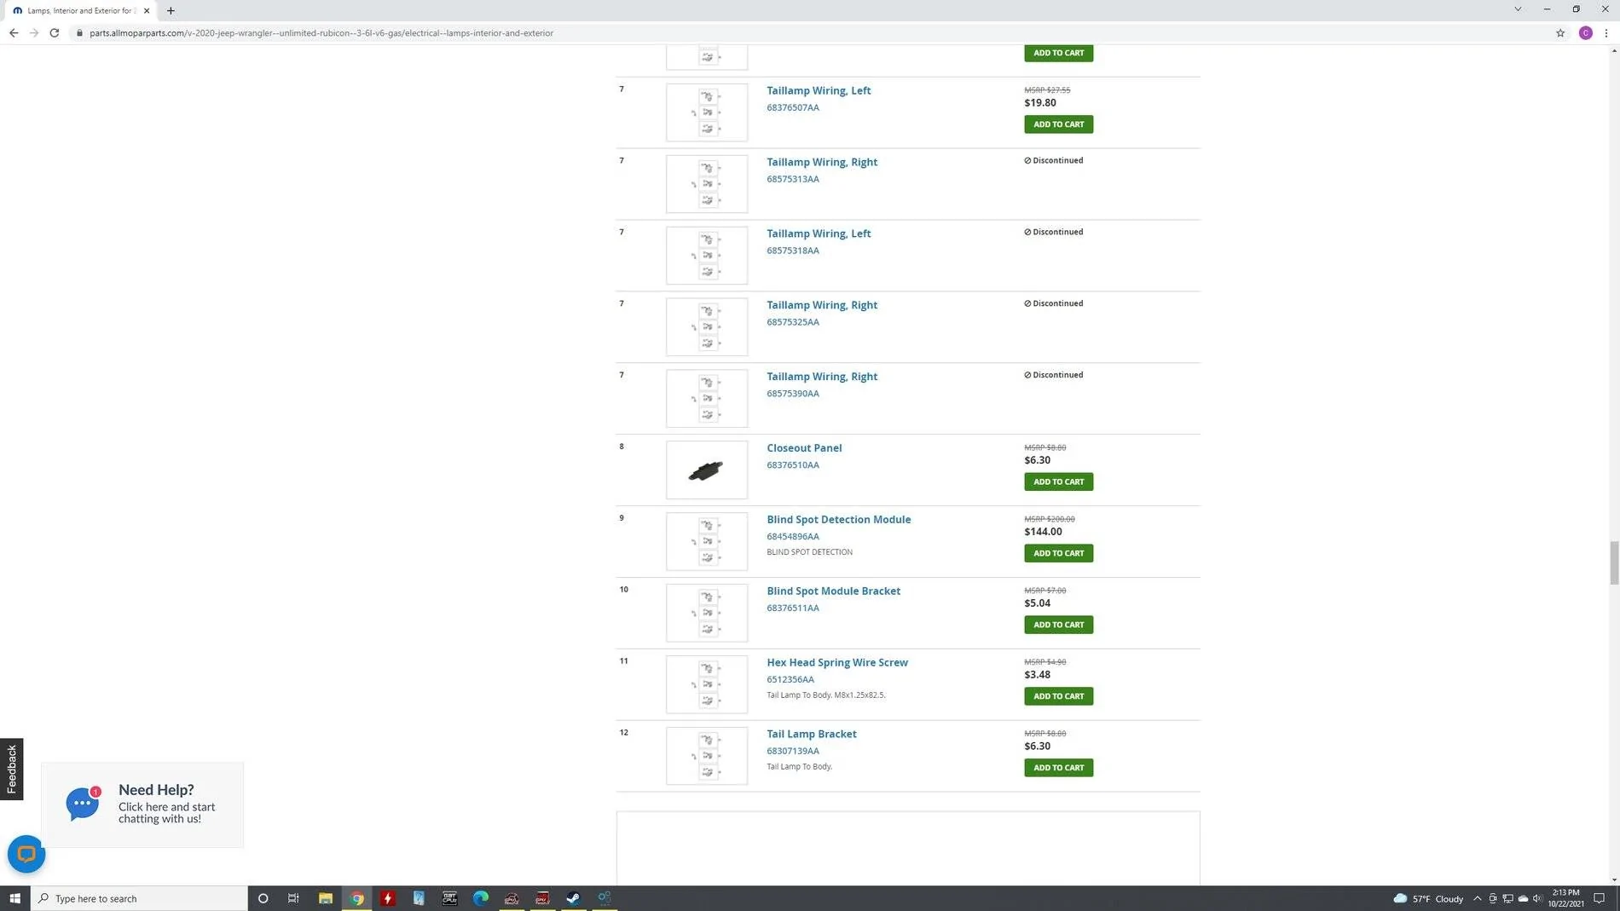Viewport: 1620px width, 911px height.
Task: Close the Lamps, Interior and Exterior tab
Action: pos(147,11)
